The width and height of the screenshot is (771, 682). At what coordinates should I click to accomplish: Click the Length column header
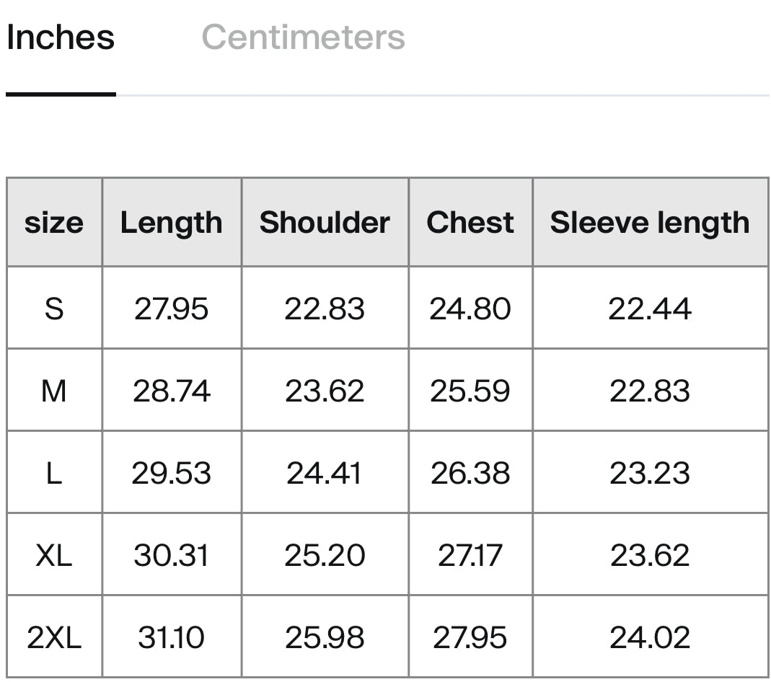click(172, 223)
